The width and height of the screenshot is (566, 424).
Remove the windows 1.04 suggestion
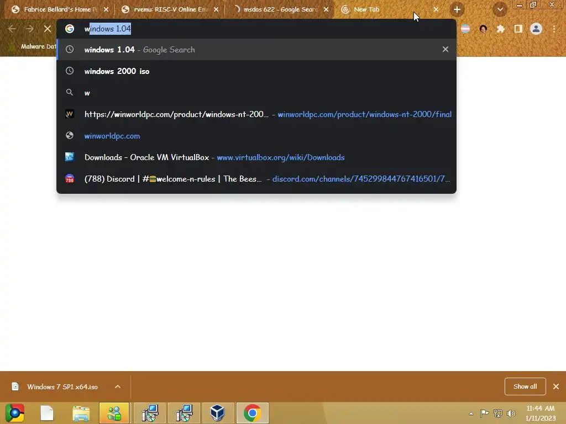coord(445,49)
